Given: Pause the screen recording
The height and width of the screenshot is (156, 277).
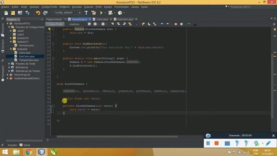Looking at the screenshot, I should pos(208,143).
